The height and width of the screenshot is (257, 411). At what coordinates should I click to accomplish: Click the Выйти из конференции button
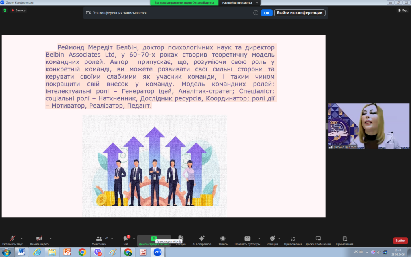pos(299,13)
